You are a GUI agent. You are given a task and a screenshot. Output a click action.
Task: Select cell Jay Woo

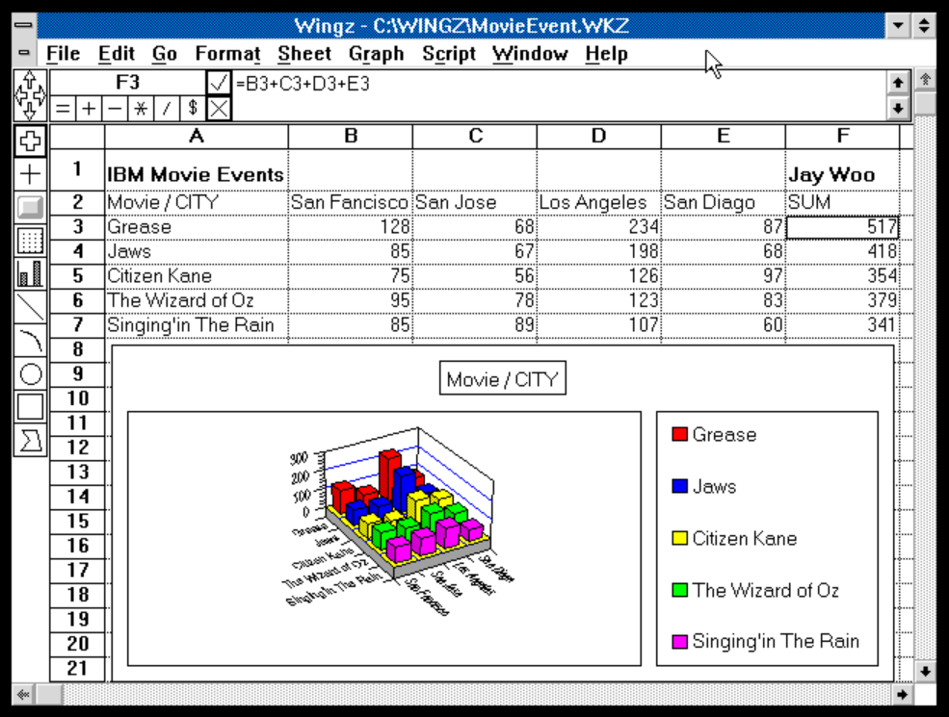(842, 171)
